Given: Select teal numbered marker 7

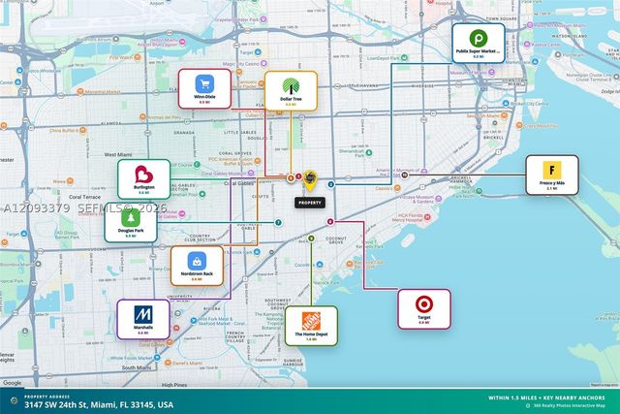Looking at the screenshot, I should [x=278, y=222].
